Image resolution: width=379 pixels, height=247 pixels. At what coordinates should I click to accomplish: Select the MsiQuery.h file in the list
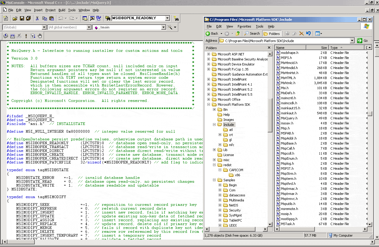(x=289, y=118)
